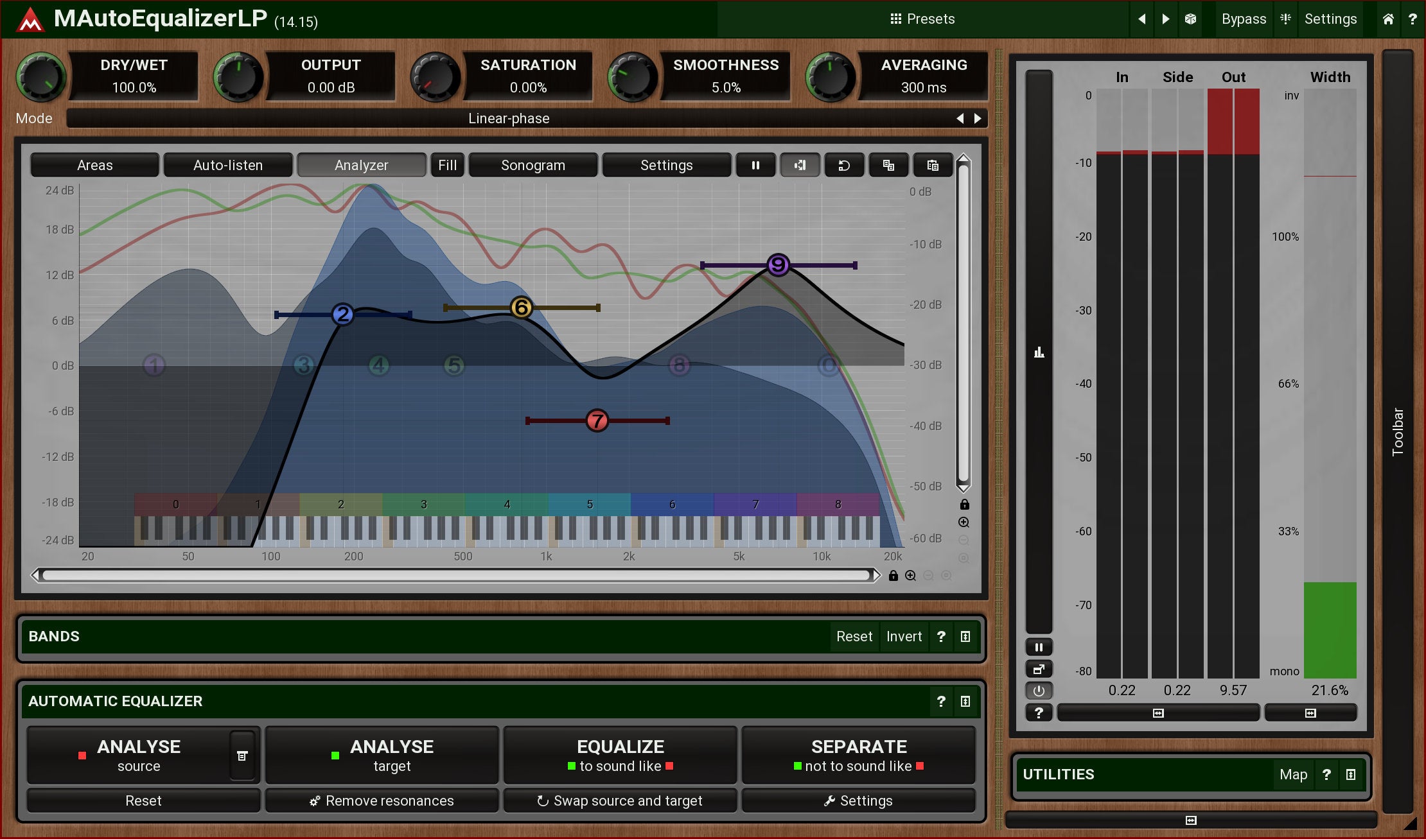Image resolution: width=1426 pixels, height=839 pixels.
Task: Open the ANALYSE source options menu
Action: tap(242, 756)
